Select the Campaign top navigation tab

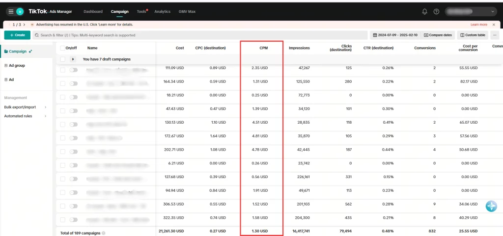point(120,11)
